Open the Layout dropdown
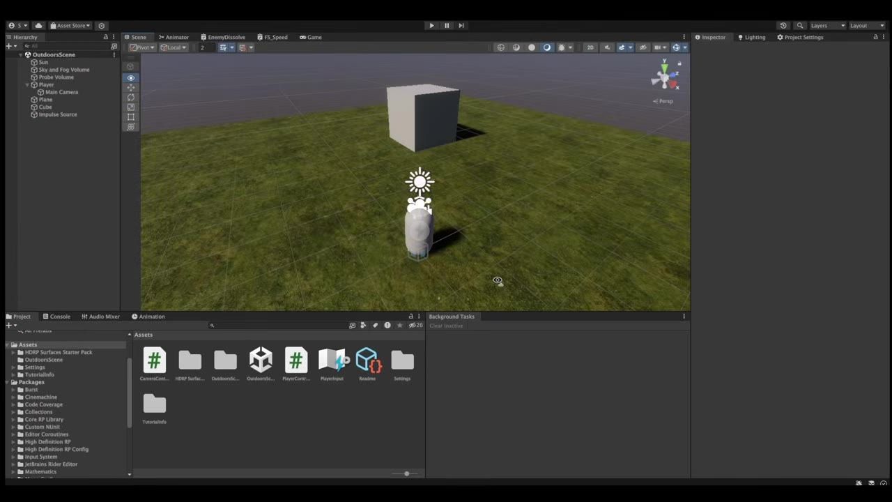 pyautogui.click(x=867, y=26)
